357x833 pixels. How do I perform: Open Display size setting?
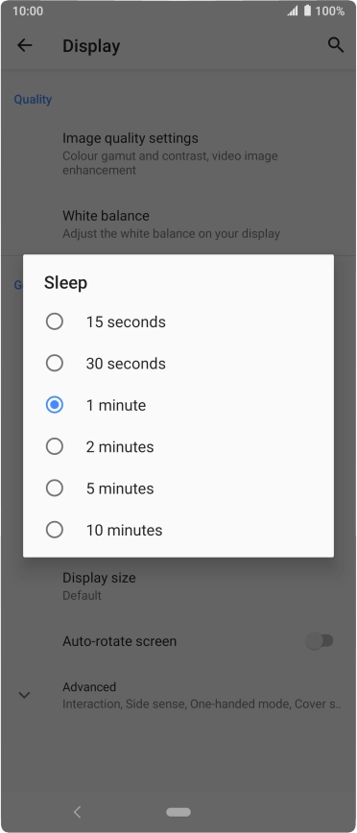(178, 585)
